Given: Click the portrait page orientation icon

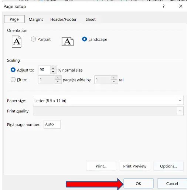Looking at the screenshot, I should 17,42.
